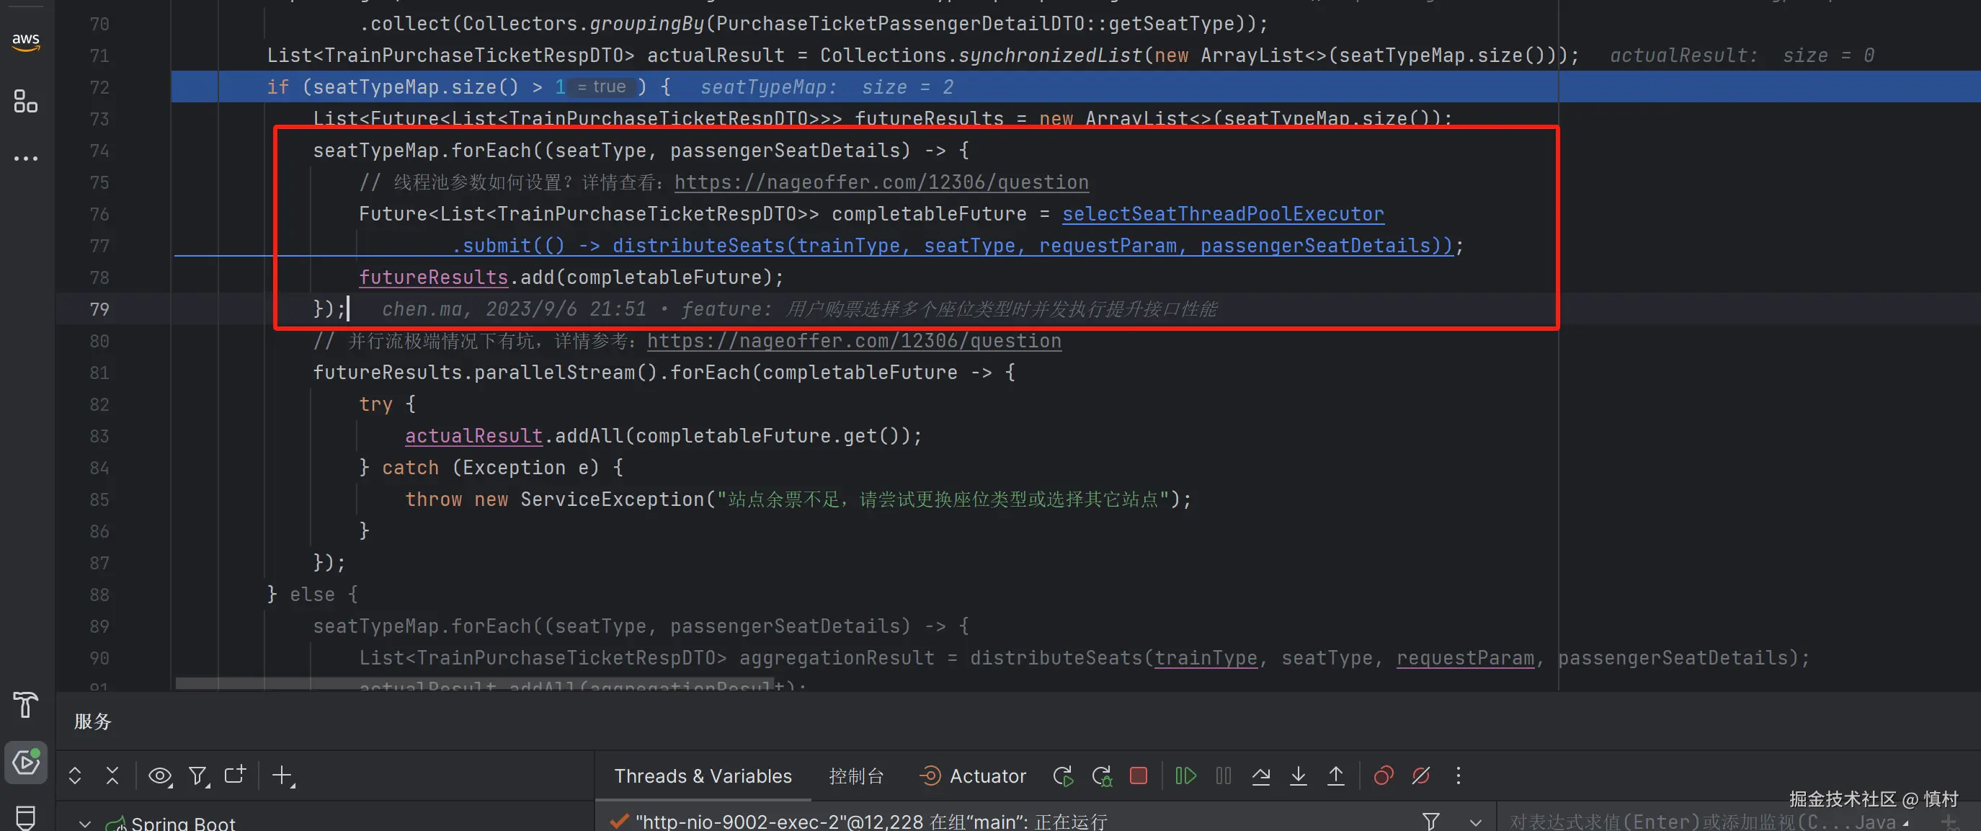Expand all services tree nodes
The image size is (1981, 831).
click(x=75, y=776)
